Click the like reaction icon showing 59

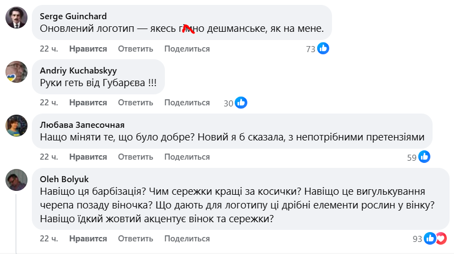tap(424, 157)
